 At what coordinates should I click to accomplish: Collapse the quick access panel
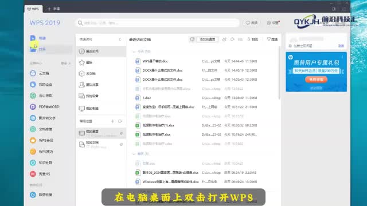120,39
